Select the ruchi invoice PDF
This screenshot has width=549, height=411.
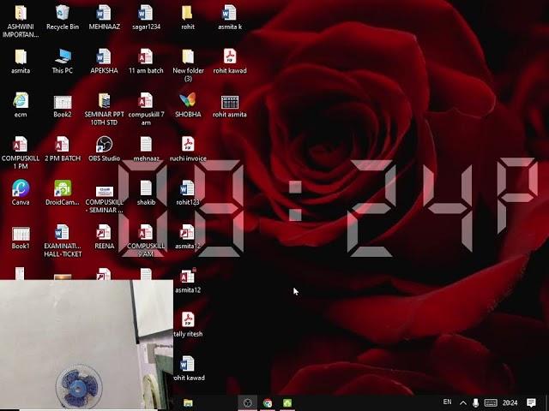188,149
